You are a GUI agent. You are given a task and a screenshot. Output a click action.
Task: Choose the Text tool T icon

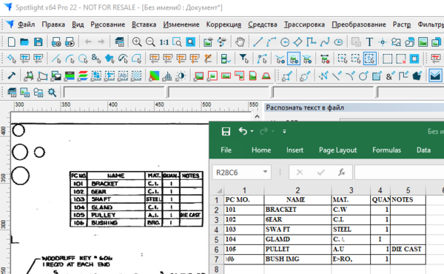click(369, 42)
